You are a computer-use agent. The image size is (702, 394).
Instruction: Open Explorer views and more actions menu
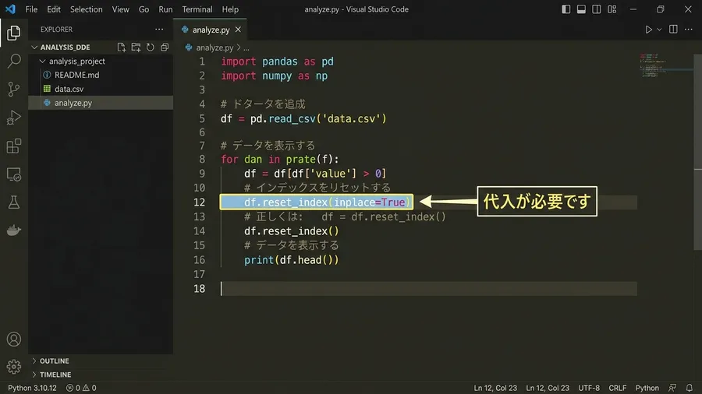[x=159, y=30]
